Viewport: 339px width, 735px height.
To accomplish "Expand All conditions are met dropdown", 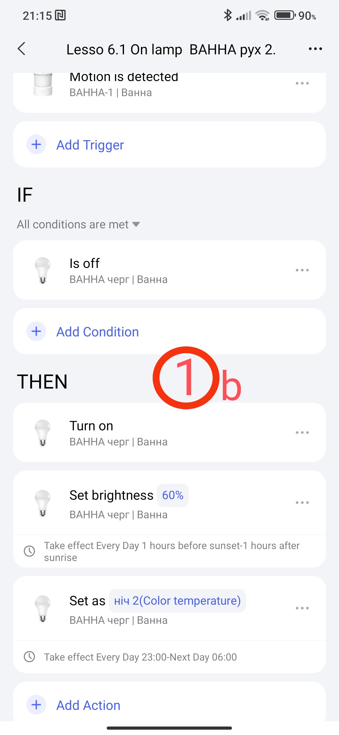I will point(78,225).
